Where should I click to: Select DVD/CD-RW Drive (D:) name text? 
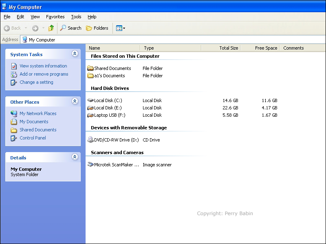(x=117, y=140)
